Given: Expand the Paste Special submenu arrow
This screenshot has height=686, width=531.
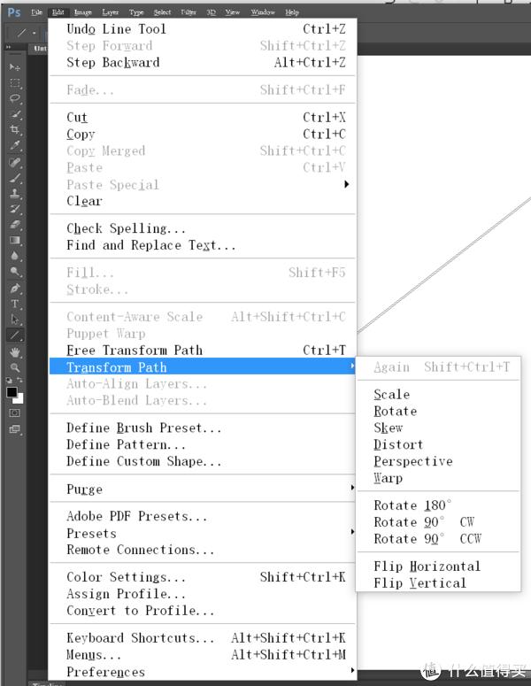Looking at the screenshot, I should pos(346,184).
